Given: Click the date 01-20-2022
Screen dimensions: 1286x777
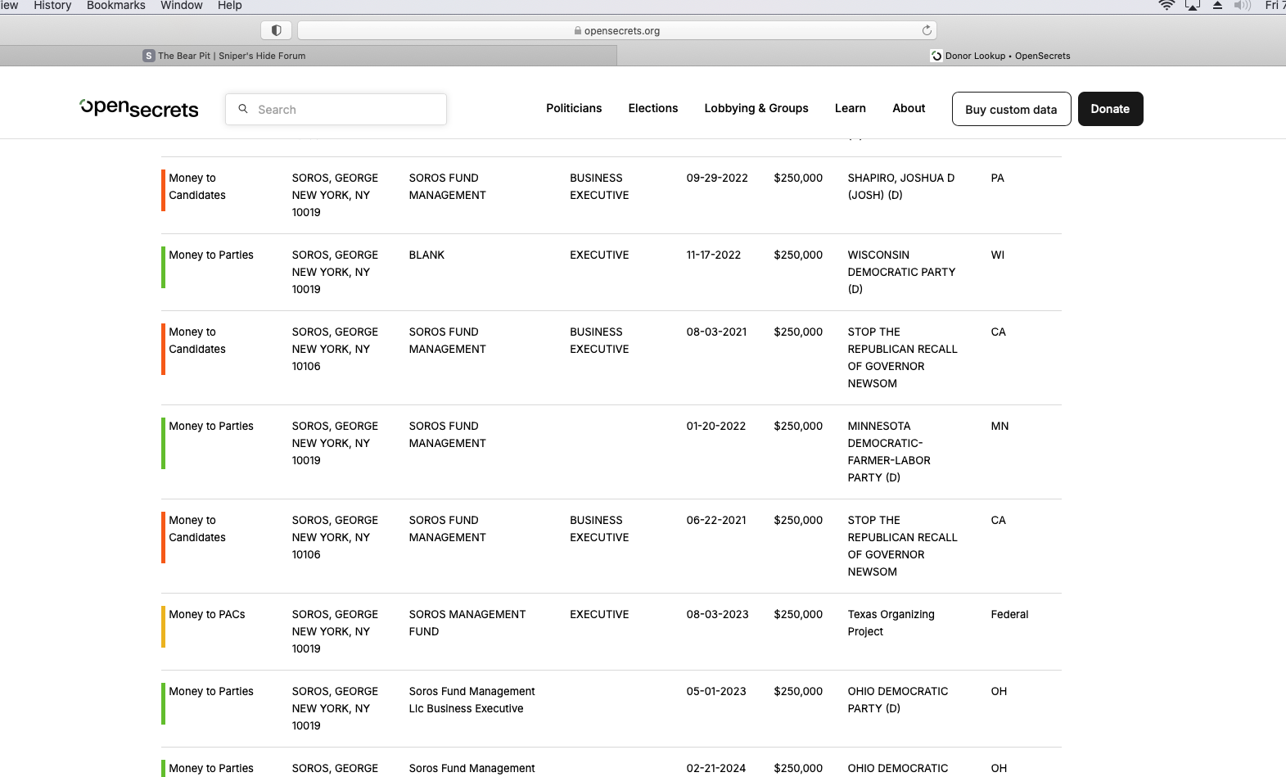Looking at the screenshot, I should (716, 426).
